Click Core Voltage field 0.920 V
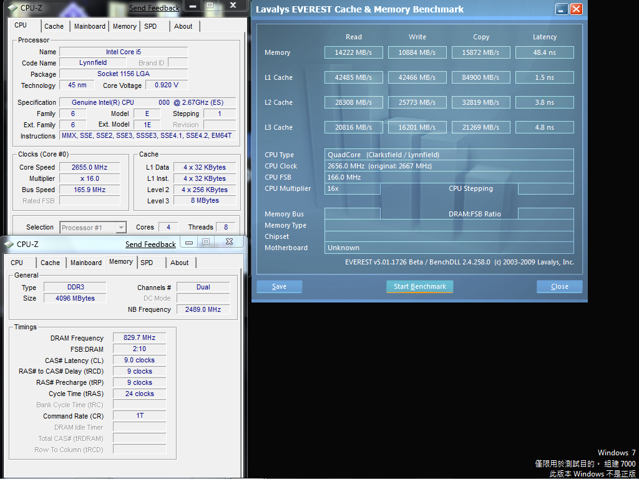639x479 pixels. [167, 85]
